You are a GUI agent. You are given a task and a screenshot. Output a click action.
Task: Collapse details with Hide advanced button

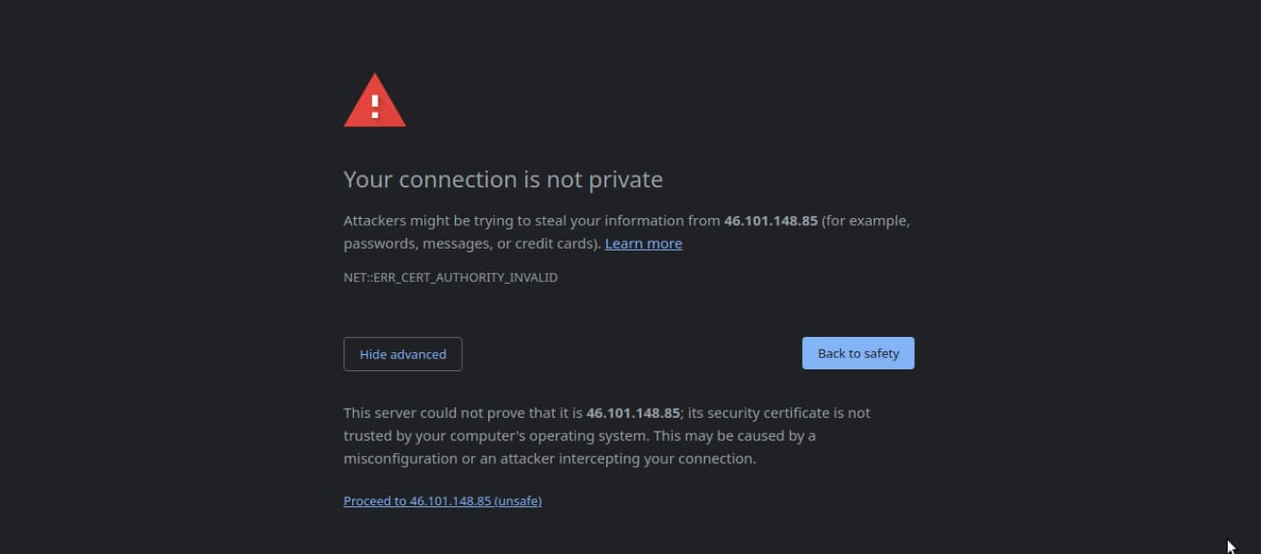pos(403,354)
